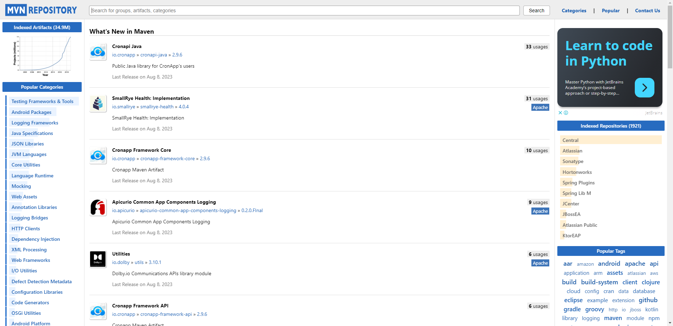Click the JetBrains ad arrow button
Viewport: 673px width, 326px height.
click(x=645, y=88)
